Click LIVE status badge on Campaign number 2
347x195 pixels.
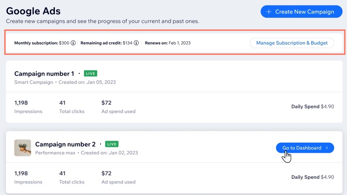point(112,144)
